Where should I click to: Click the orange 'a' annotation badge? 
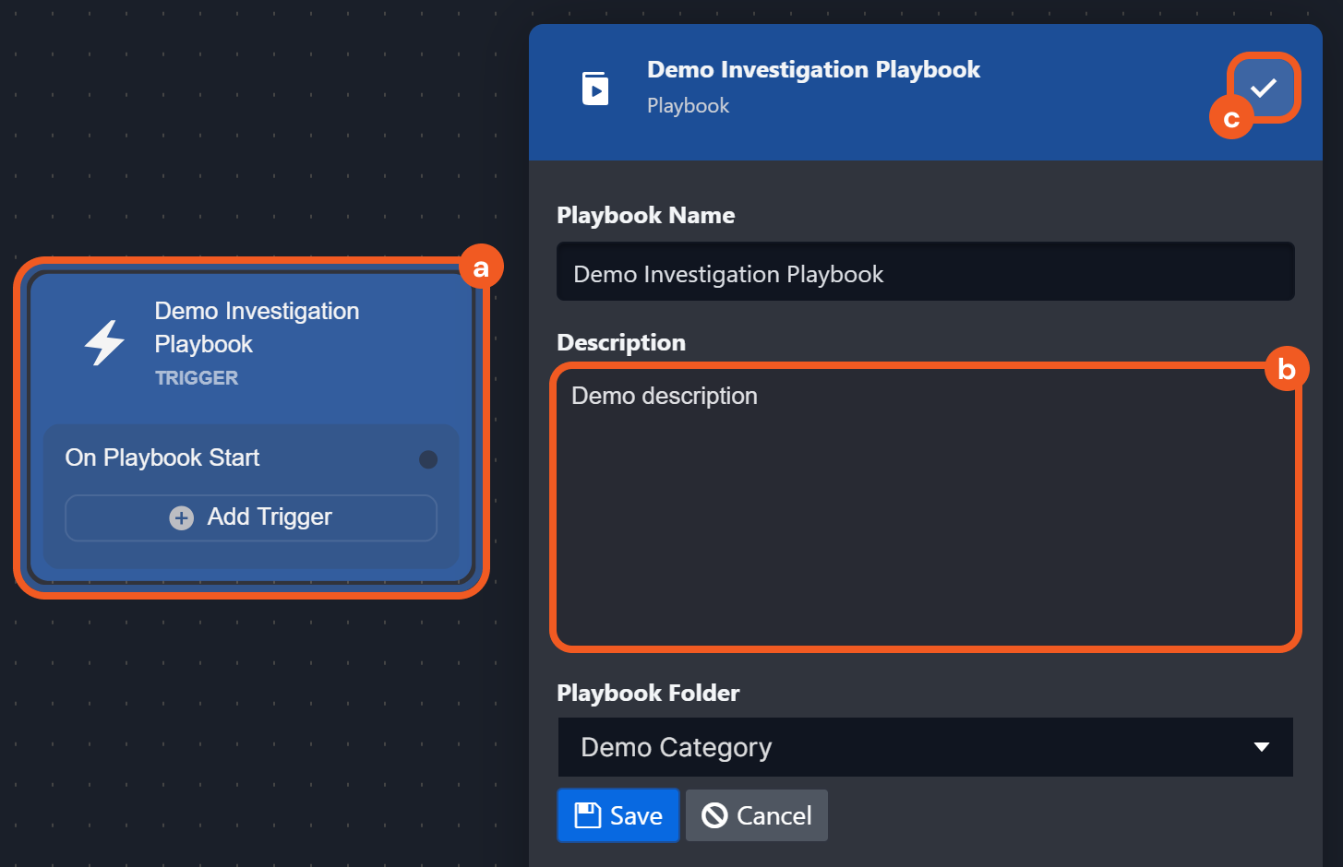(x=481, y=267)
